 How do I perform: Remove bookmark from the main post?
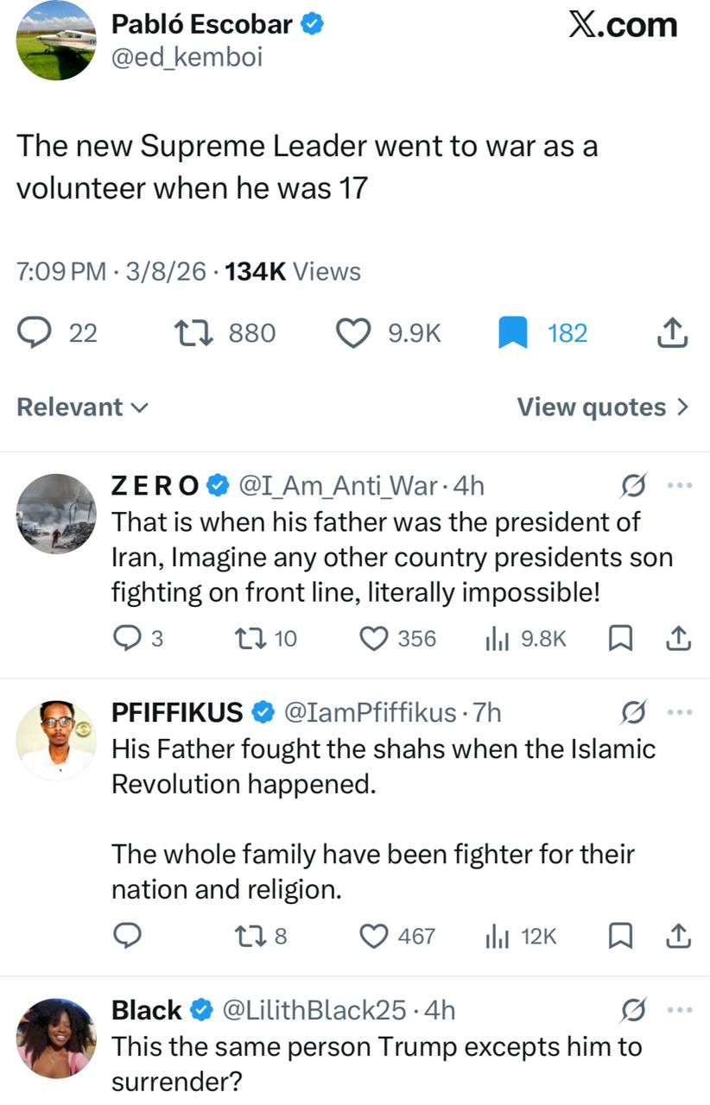coord(512,332)
